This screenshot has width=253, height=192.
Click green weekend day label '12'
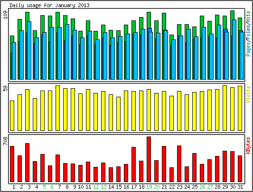[96, 187]
